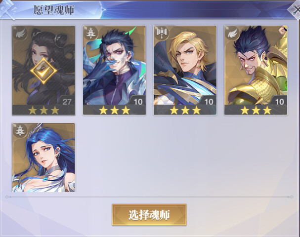
Task: Click three stars under blonde man card
Action: tap(185, 110)
